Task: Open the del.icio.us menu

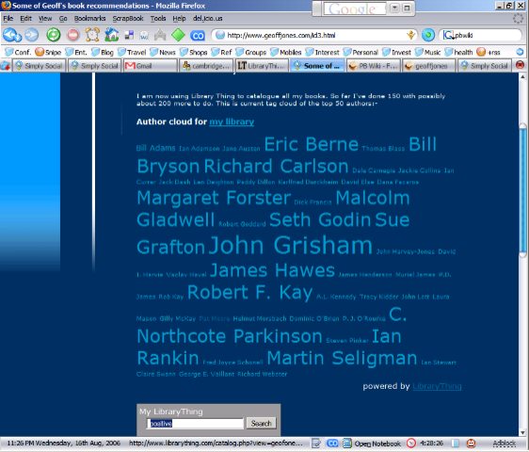Action: point(207,18)
